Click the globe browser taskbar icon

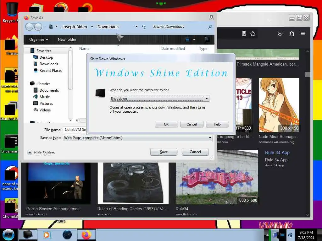click(x=67, y=235)
